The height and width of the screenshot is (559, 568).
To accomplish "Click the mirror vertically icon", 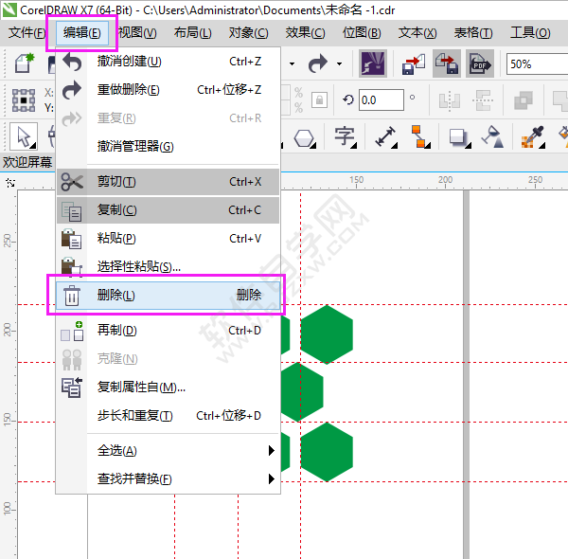I will point(483,99).
